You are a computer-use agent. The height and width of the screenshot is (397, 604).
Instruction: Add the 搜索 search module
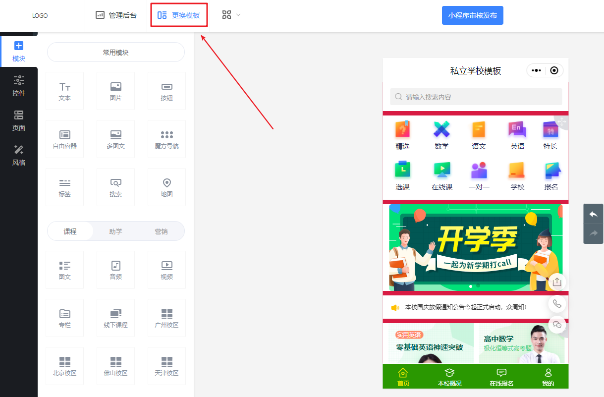(115, 187)
